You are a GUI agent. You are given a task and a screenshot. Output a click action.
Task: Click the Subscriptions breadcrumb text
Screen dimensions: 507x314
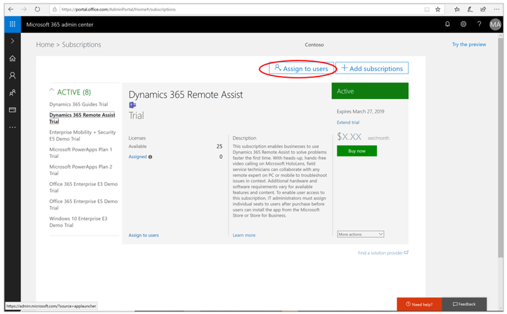pos(82,45)
